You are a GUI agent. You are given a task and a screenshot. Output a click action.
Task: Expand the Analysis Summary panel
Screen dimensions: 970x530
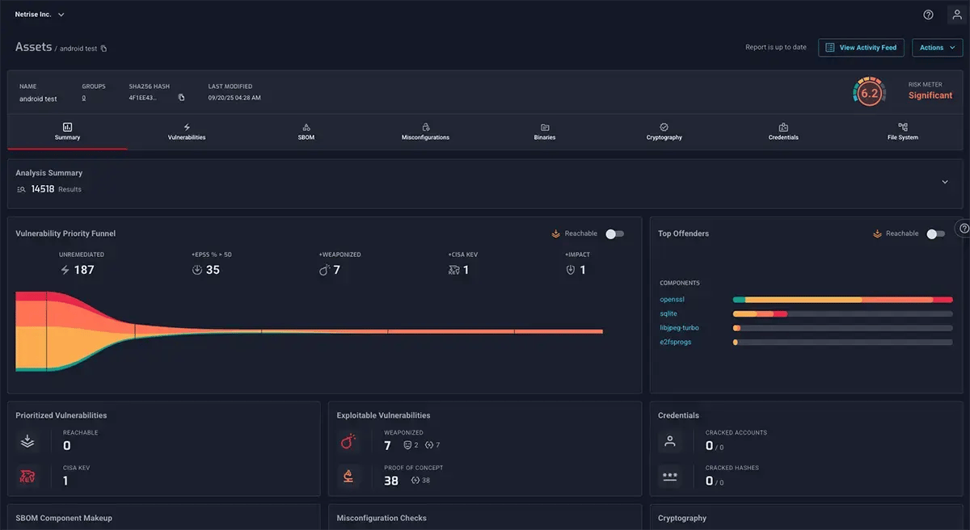[943, 182]
